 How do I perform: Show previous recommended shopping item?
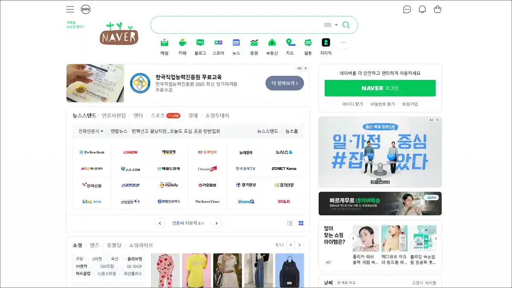point(353,238)
